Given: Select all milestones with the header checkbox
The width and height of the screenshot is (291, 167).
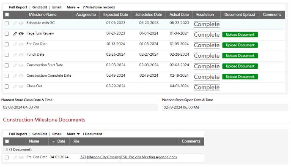Looking at the screenshot, I should (7, 14).
